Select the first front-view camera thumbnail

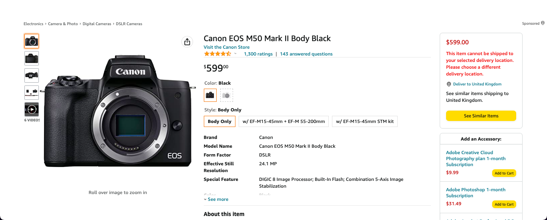(32, 41)
